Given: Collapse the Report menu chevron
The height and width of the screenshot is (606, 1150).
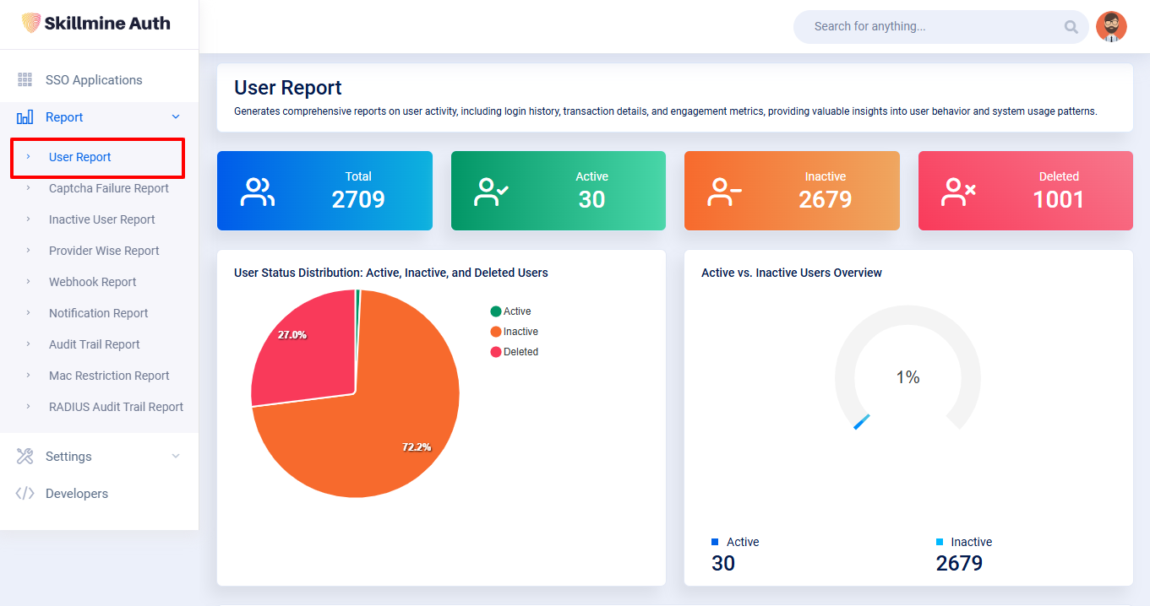Looking at the screenshot, I should pos(176,117).
